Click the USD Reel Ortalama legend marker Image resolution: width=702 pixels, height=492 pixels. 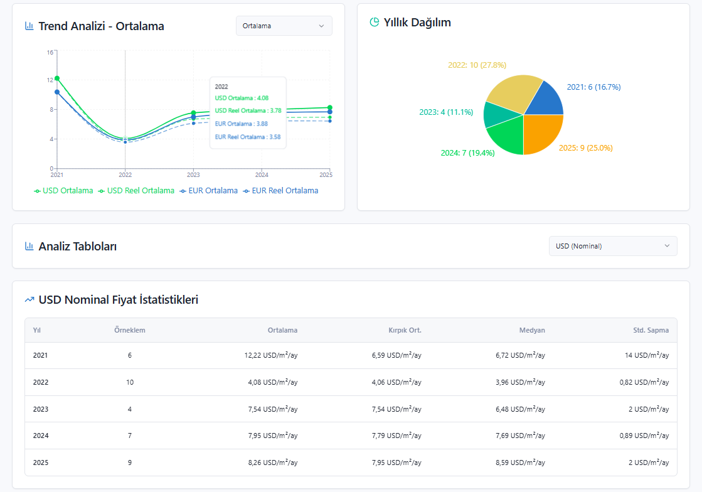[102, 191]
